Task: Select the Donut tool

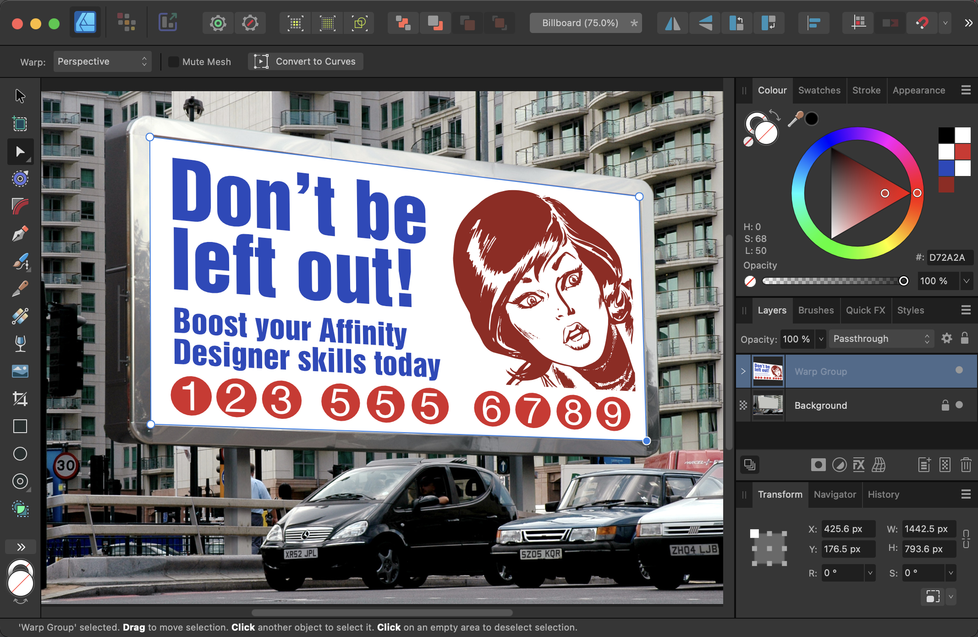Action: click(20, 481)
